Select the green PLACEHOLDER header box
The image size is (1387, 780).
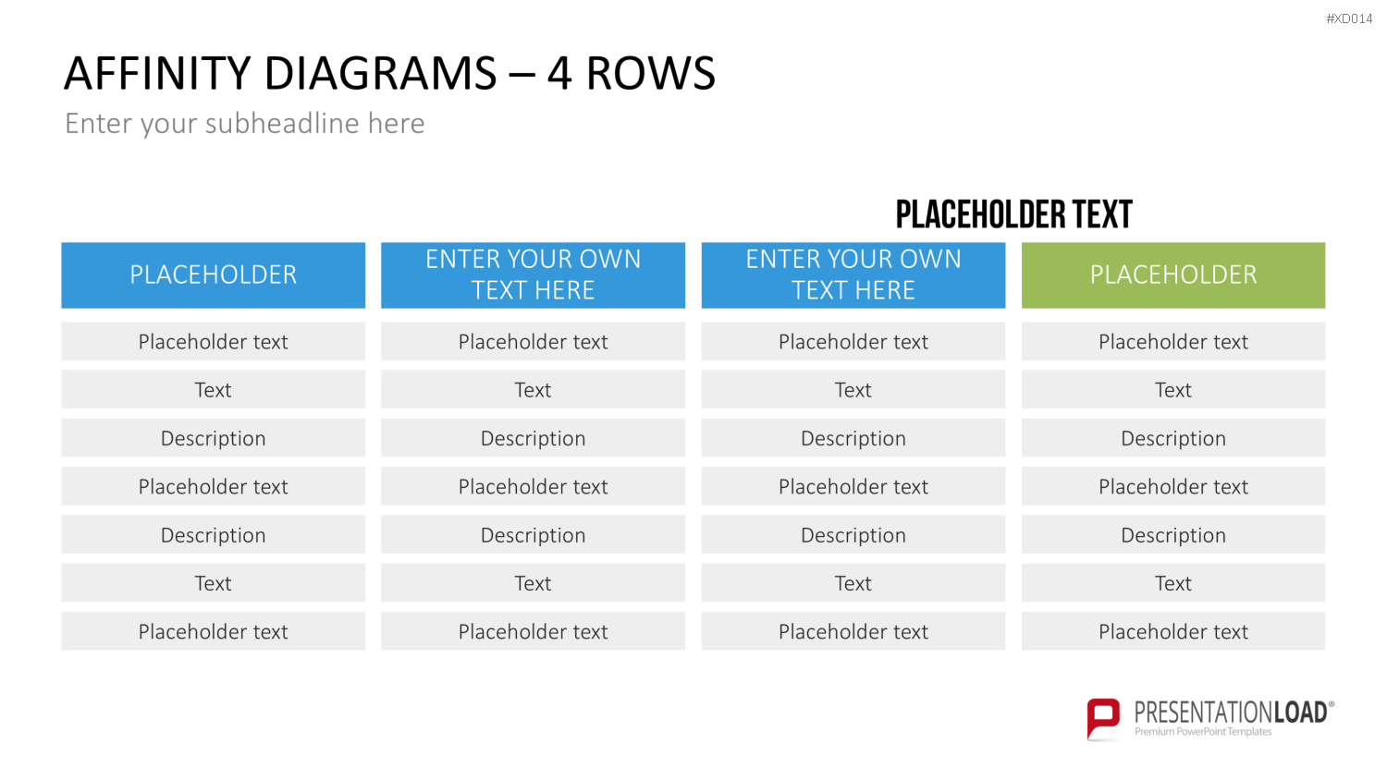(1173, 275)
